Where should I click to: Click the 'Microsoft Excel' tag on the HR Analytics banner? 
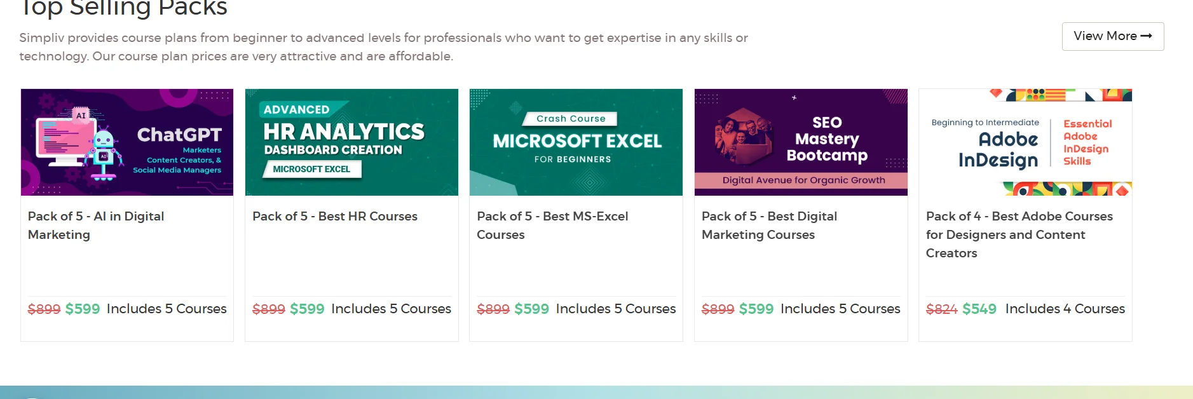pos(311,169)
